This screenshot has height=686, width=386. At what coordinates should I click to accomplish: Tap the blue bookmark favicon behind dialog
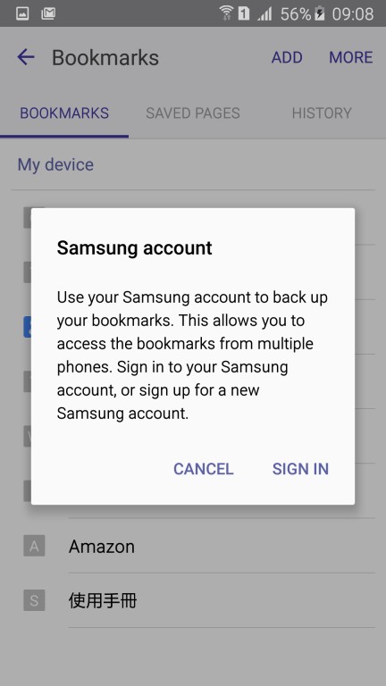click(27, 327)
